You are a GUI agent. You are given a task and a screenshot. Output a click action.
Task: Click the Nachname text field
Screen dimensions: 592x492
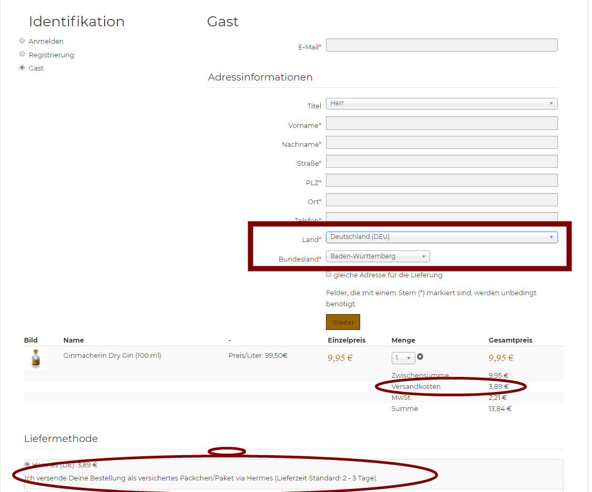441,143
